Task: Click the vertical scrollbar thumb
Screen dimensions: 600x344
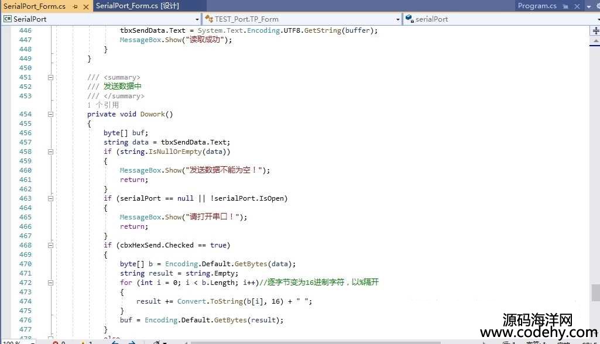Action: (x=596, y=293)
